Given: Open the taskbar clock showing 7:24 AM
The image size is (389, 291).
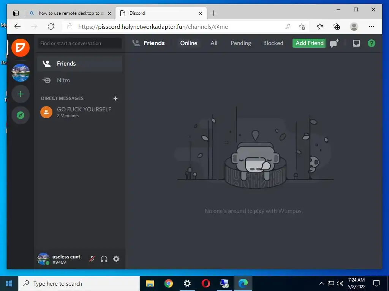Looking at the screenshot, I should 356,283.
